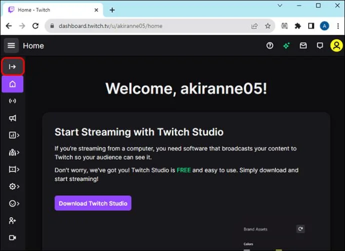Expand the Community sidebar section
Viewport: 345px width, 251px height.
click(x=14, y=152)
